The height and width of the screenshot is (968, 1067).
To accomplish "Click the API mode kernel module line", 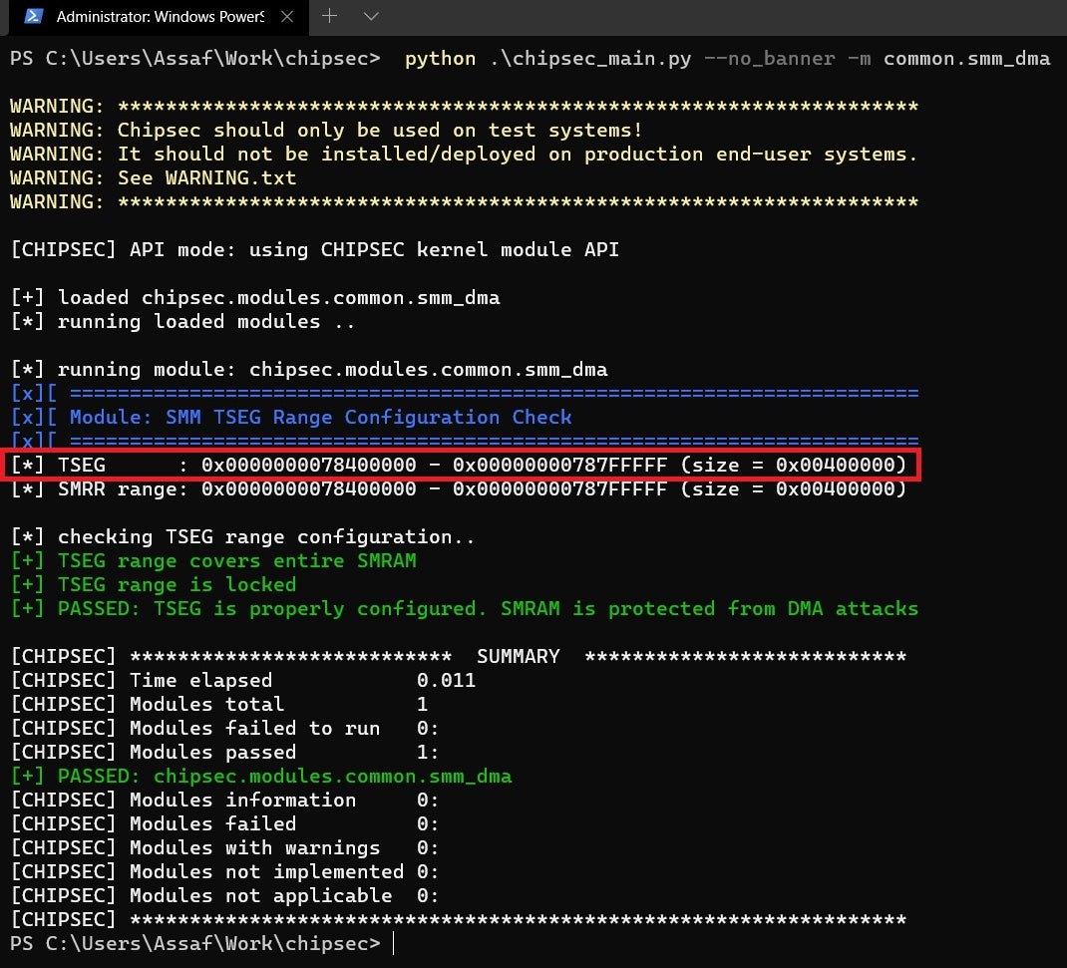I will (314, 250).
